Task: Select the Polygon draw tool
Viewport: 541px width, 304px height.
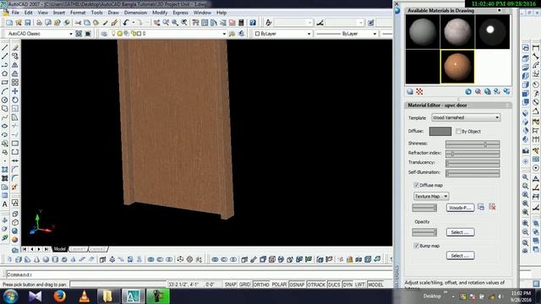Action: point(5,73)
